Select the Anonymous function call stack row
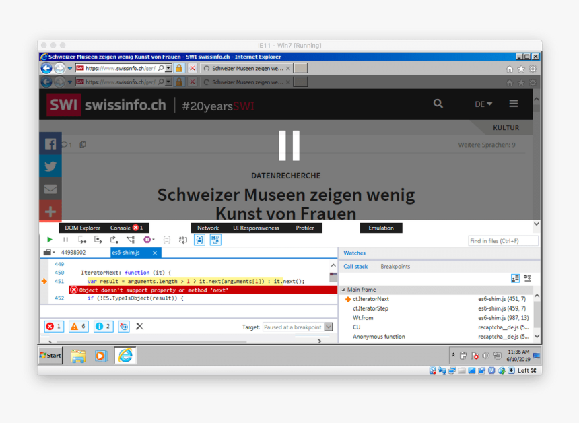579x423 pixels. (x=437, y=337)
